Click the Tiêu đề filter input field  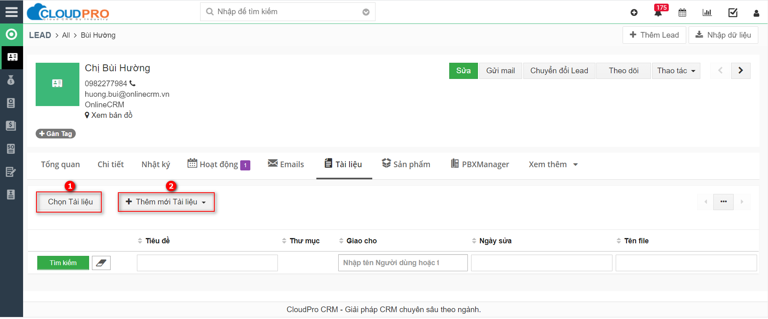click(x=207, y=263)
